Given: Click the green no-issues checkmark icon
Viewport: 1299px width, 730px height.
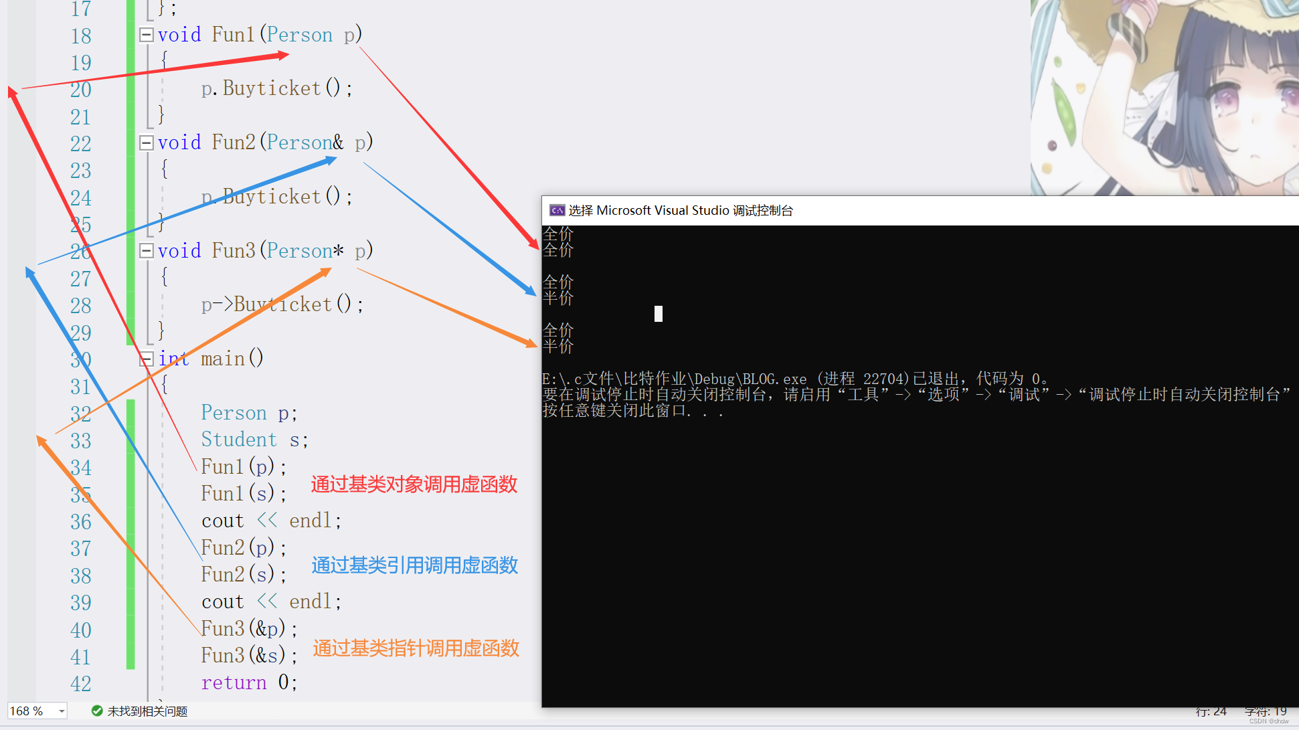Looking at the screenshot, I should click(x=97, y=711).
